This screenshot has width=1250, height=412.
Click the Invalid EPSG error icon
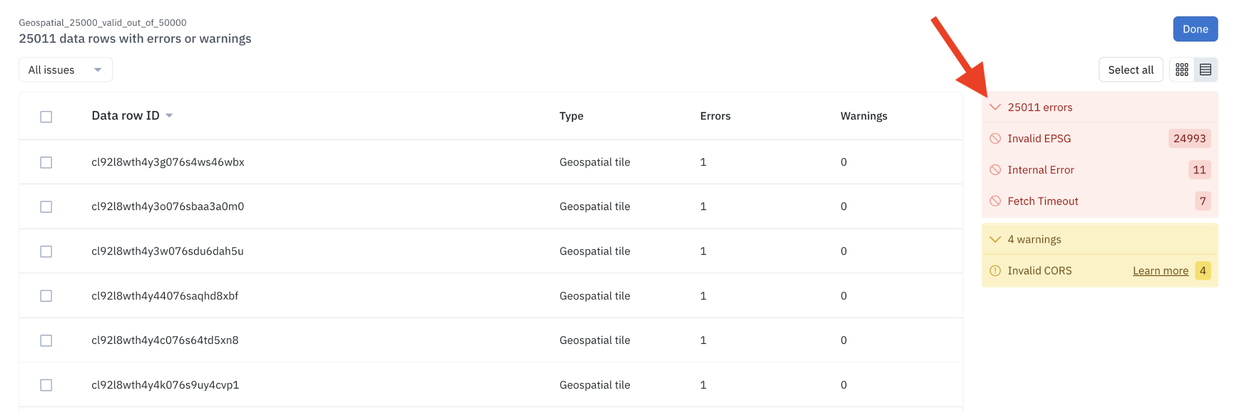click(x=995, y=139)
